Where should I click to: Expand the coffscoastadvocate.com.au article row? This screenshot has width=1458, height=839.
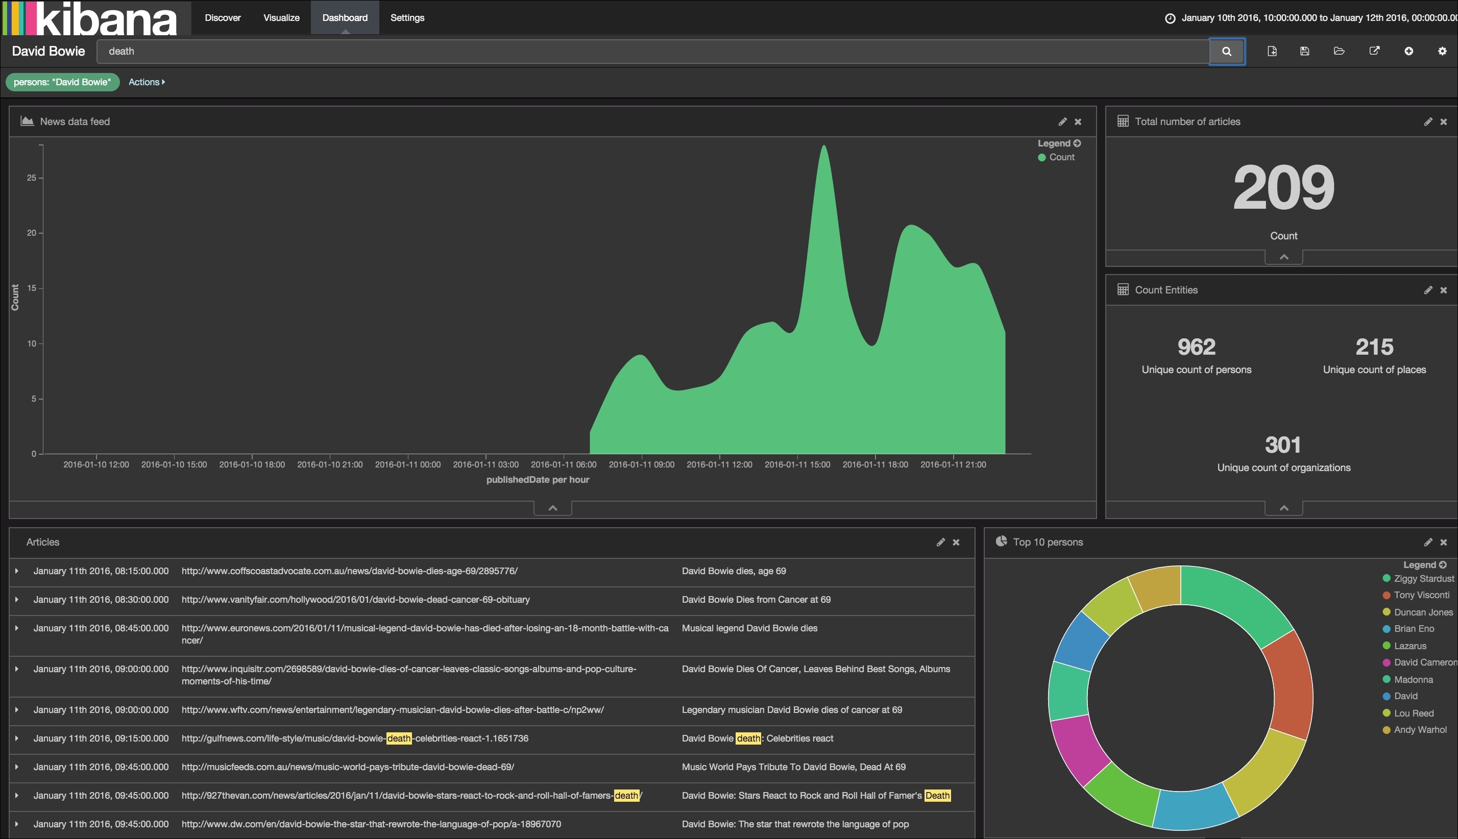coord(17,571)
